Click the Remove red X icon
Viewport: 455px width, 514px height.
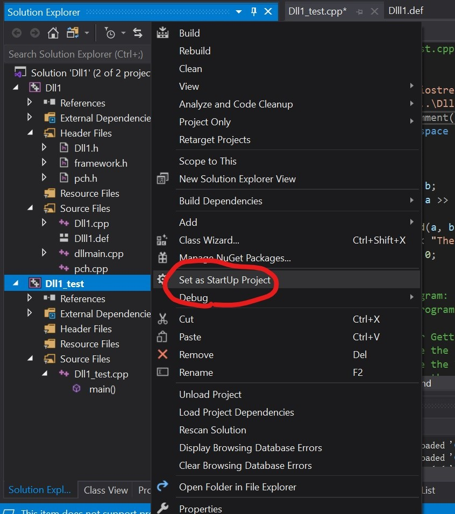pos(162,355)
